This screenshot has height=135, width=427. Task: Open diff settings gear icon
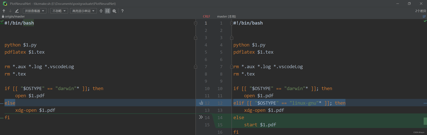[114, 11]
